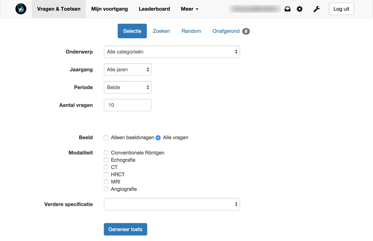Select the Alle vragen radio option
The width and height of the screenshot is (373, 241).
(158, 138)
